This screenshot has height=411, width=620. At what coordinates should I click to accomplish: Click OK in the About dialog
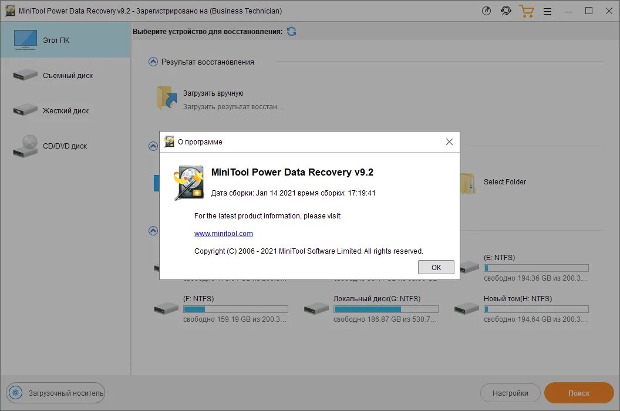[x=436, y=267]
